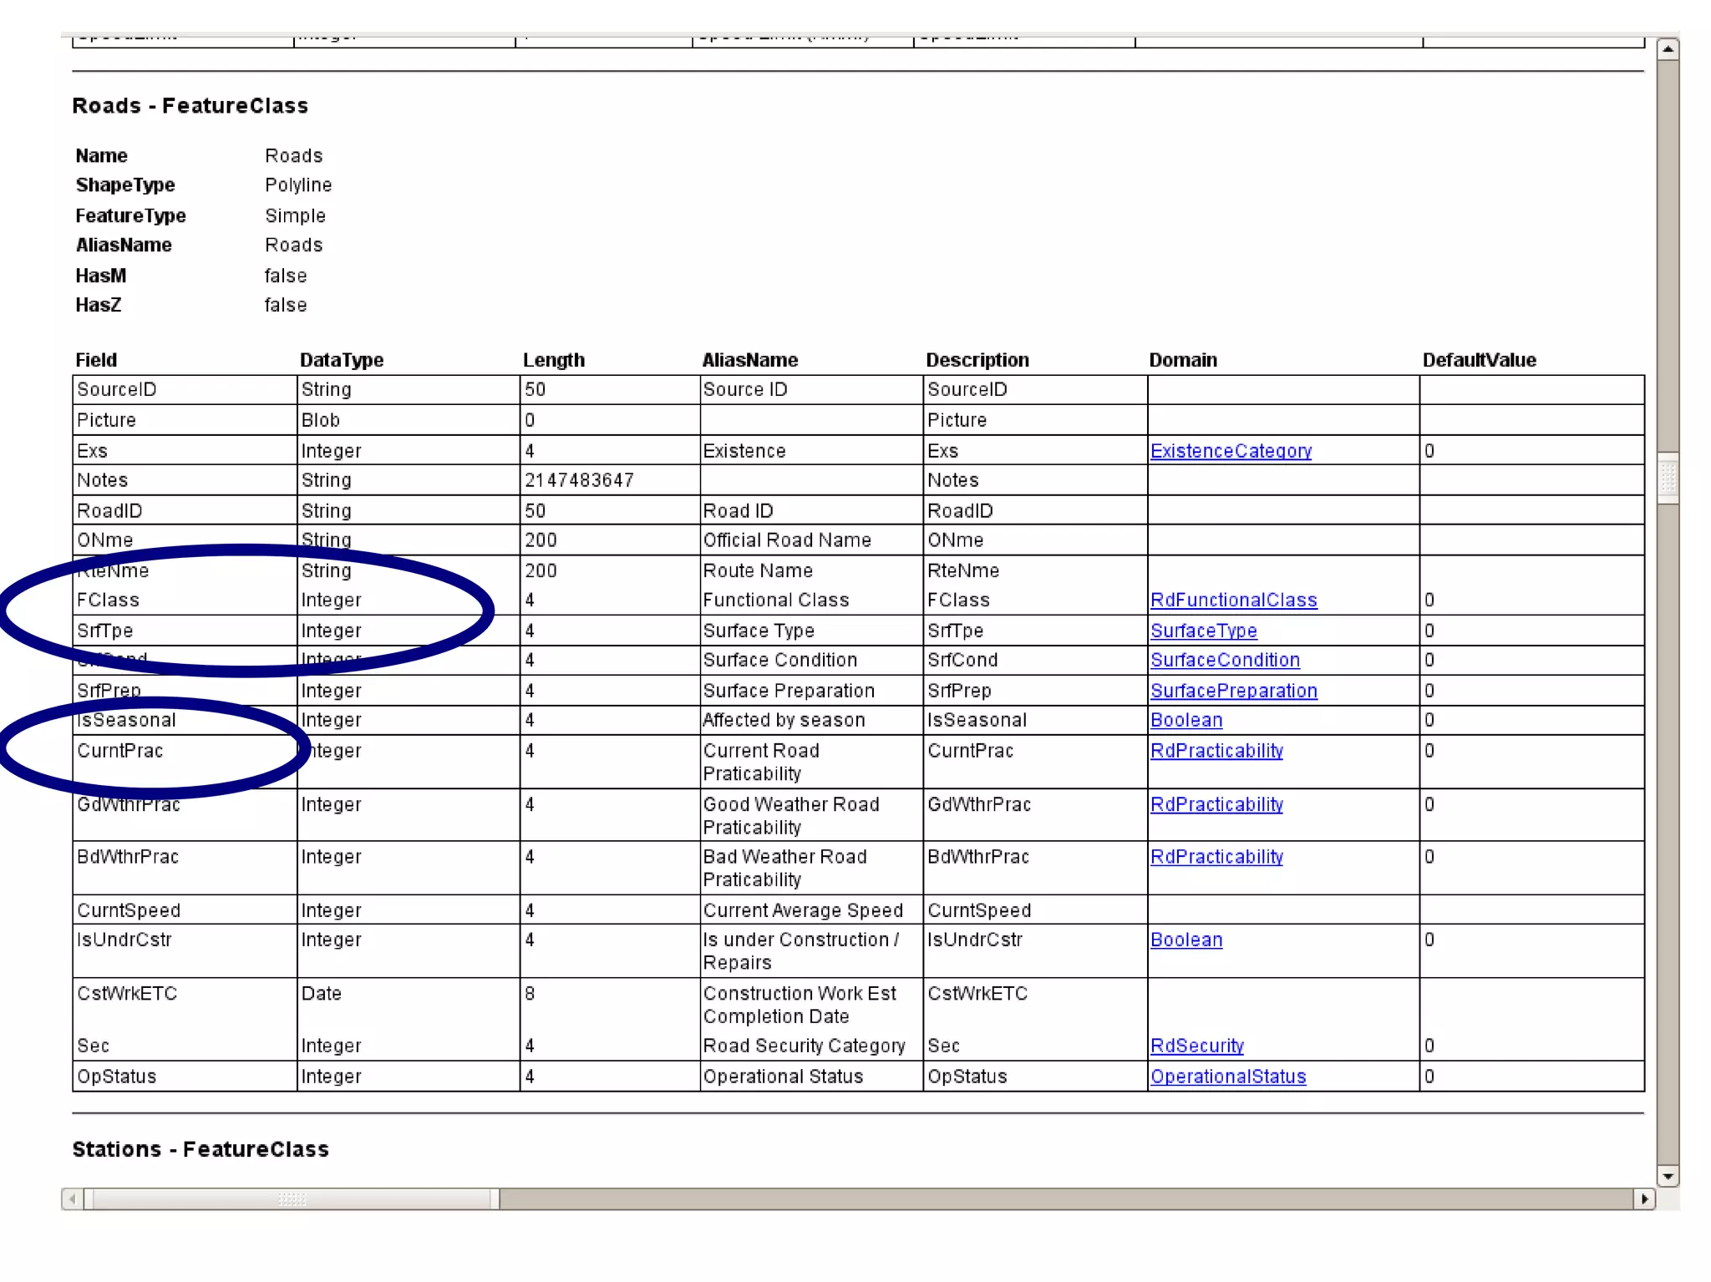The width and height of the screenshot is (1711, 1282).
Task: Open the ExistenceCategory domain link
Action: point(1231,451)
